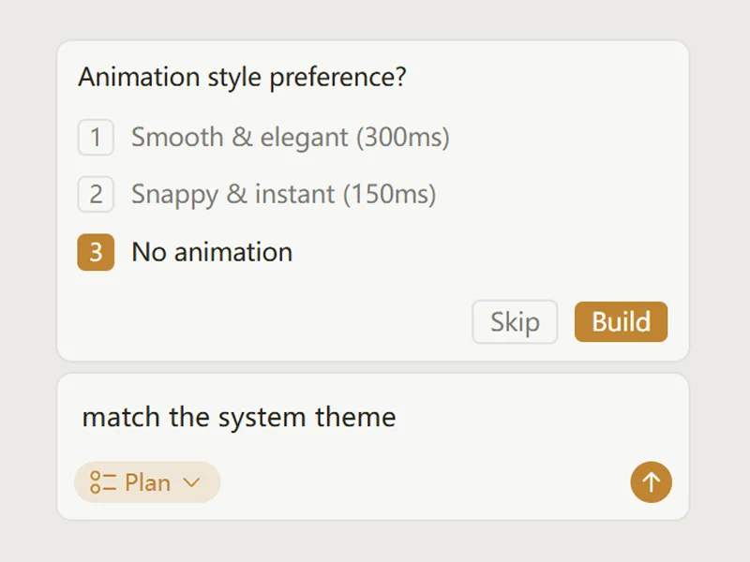The image size is (750, 562).
Task: Choose the Snappy & instant (150ms) option
Action: 284,195
